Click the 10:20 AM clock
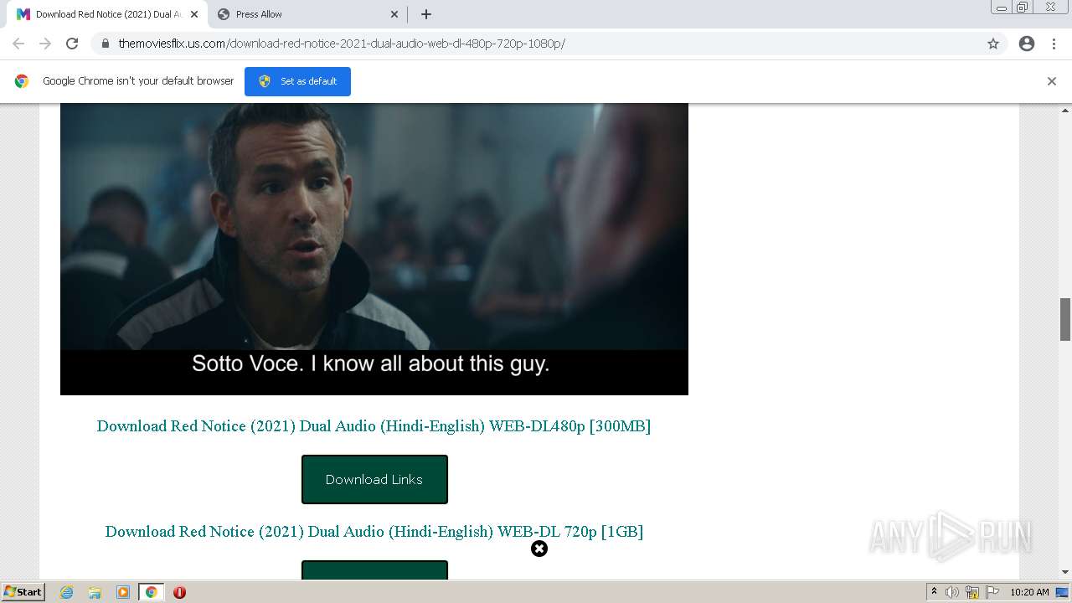The image size is (1072, 603). click(x=1029, y=592)
